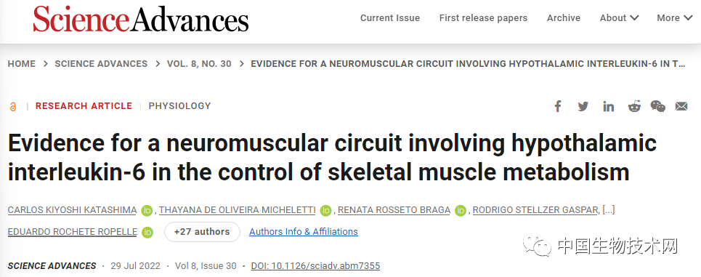The width and height of the screenshot is (701, 277).
Task: Go to the Archive page
Action: [x=563, y=18]
